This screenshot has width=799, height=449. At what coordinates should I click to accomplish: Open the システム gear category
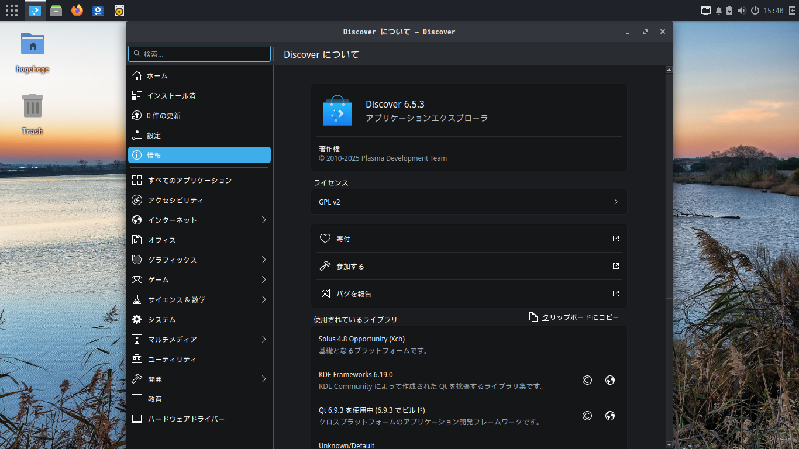pyautogui.click(x=199, y=320)
